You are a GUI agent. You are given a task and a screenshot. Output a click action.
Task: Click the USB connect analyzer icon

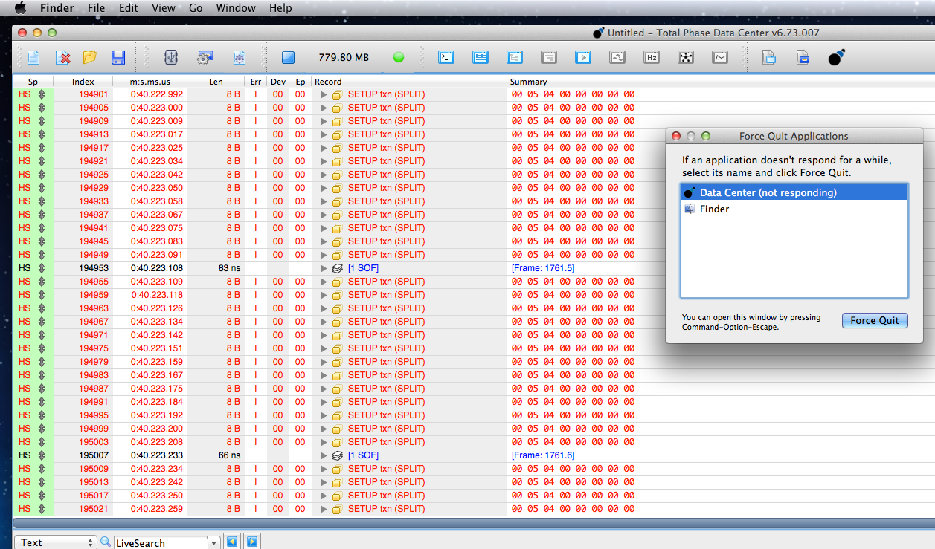(x=170, y=57)
